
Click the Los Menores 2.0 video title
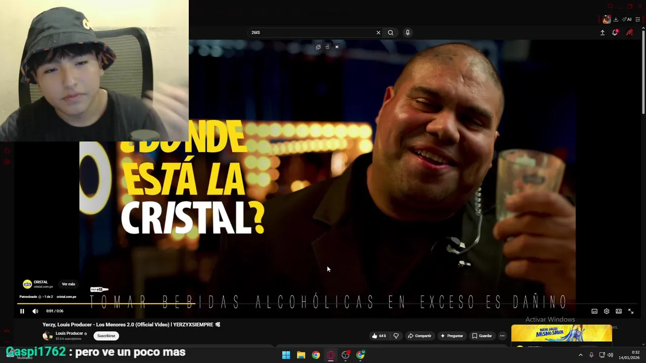coord(131,325)
